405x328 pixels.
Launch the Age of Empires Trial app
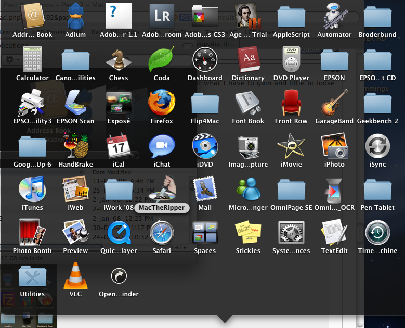point(248,16)
